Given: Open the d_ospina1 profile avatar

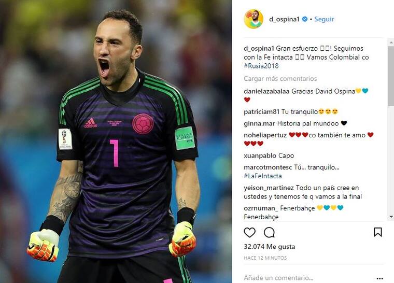Looking at the screenshot, I should [x=254, y=19].
